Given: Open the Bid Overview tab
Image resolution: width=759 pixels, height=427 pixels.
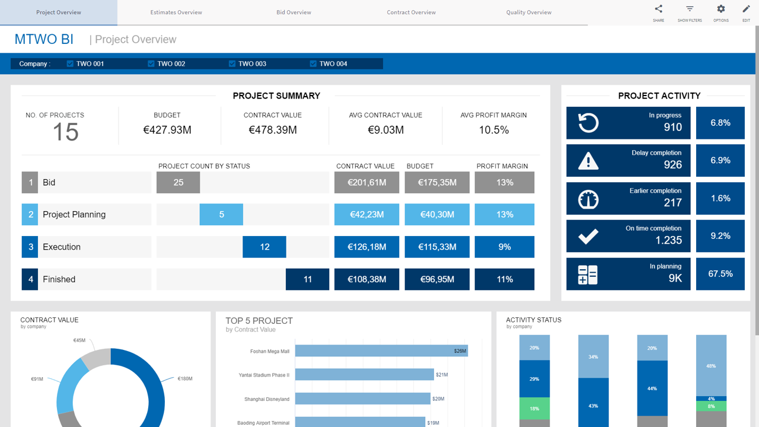Looking at the screenshot, I should 294,12.
